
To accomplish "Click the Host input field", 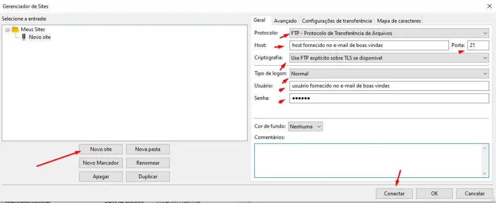I will (369, 45).
